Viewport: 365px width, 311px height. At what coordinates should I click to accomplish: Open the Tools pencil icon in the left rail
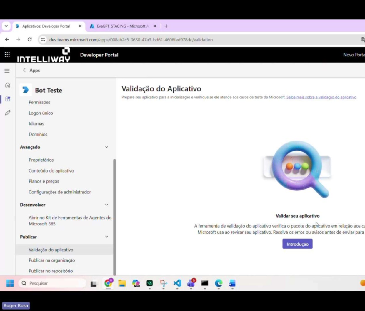point(8,113)
